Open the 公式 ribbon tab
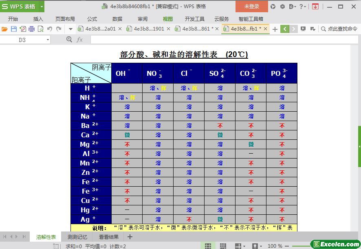This screenshot has height=249, width=361. [92, 19]
